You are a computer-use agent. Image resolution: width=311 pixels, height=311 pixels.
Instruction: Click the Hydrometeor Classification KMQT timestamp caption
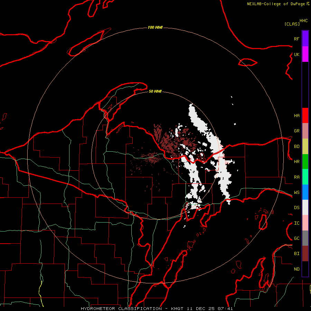[157, 309]
